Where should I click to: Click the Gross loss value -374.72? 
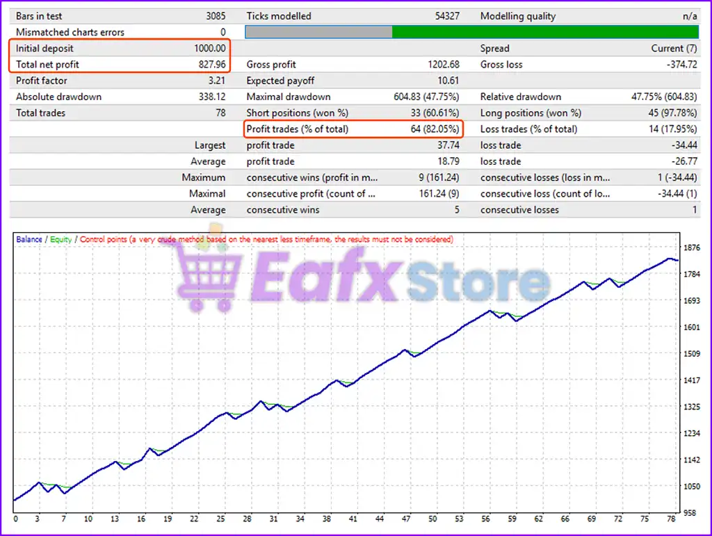[x=681, y=65]
